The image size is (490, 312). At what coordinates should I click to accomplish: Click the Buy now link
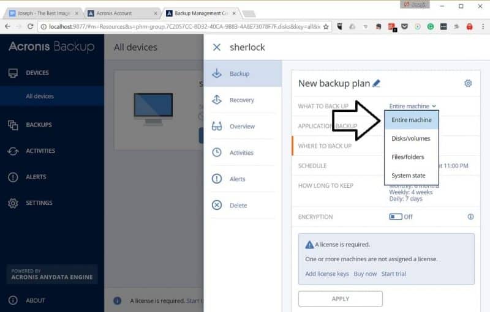click(x=365, y=273)
